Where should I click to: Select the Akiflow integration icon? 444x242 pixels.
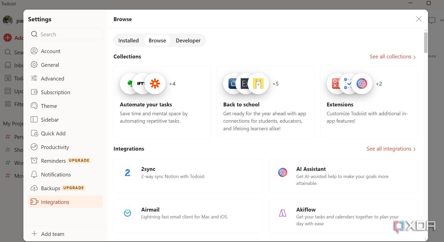[x=282, y=213]
